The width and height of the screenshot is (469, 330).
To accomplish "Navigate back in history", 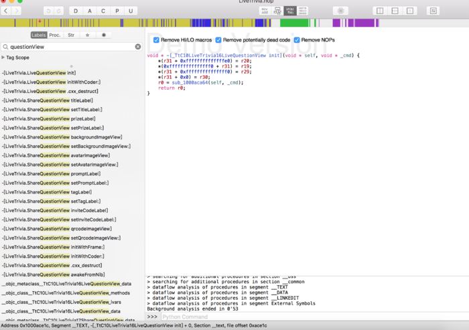I will tap(6, 11).
